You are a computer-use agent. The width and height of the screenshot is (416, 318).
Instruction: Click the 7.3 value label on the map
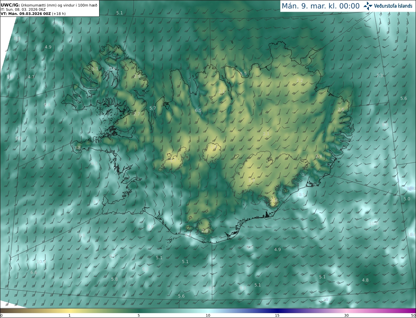(x=380, y=75)
